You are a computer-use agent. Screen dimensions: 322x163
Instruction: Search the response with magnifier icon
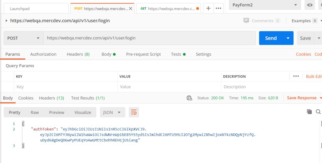coord(318,111)
